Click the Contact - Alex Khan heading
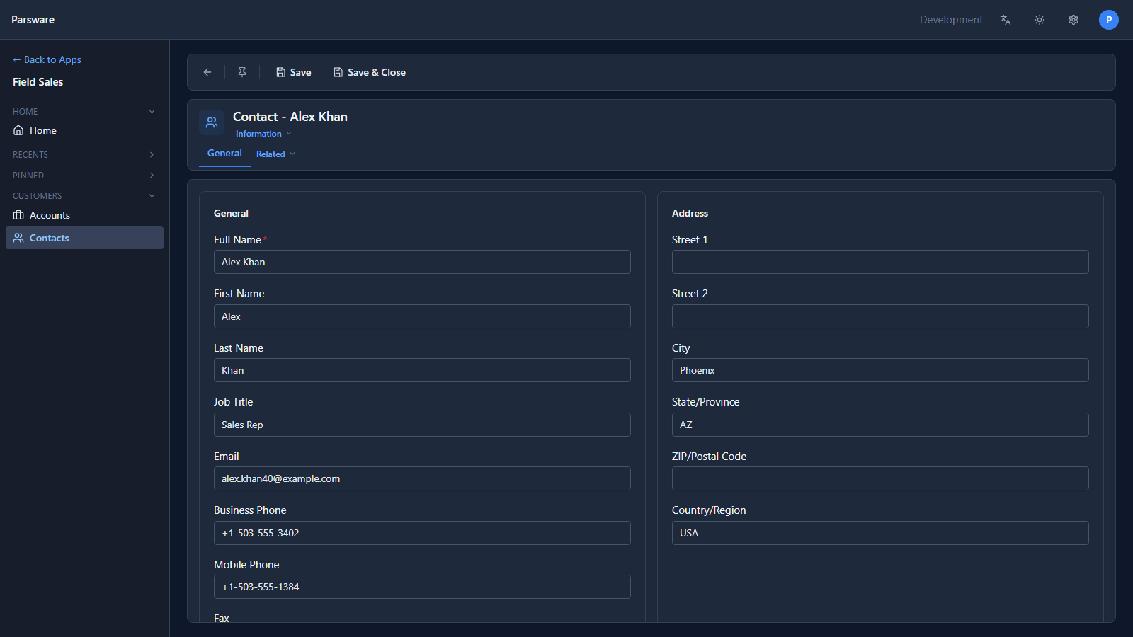This screenshot has width=1133, height=637. 290,117
